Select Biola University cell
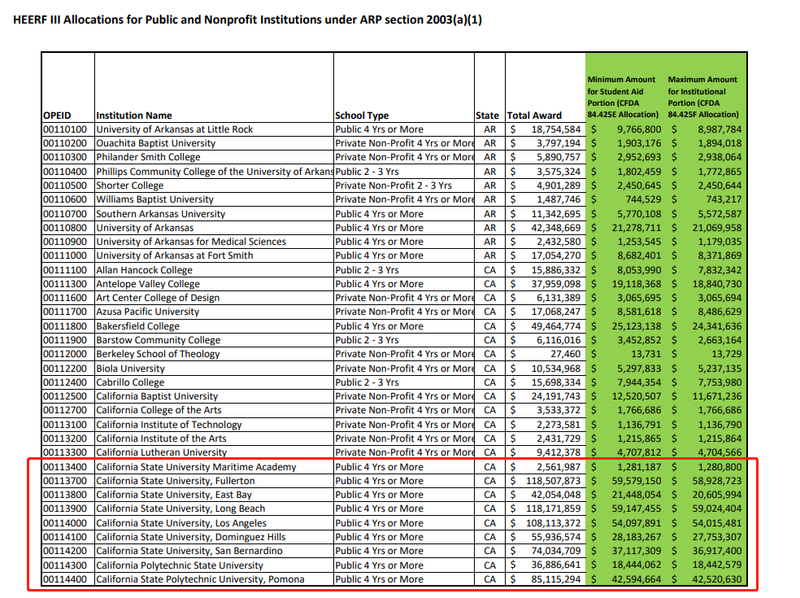Viewport: 800px width, 598px height. point(130,369)
